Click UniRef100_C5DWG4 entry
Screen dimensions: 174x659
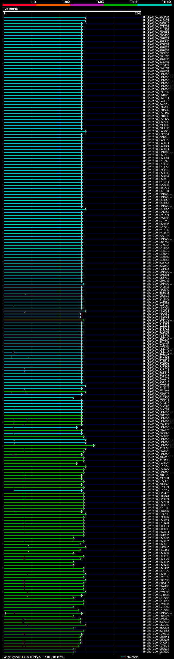click(156, 649)
